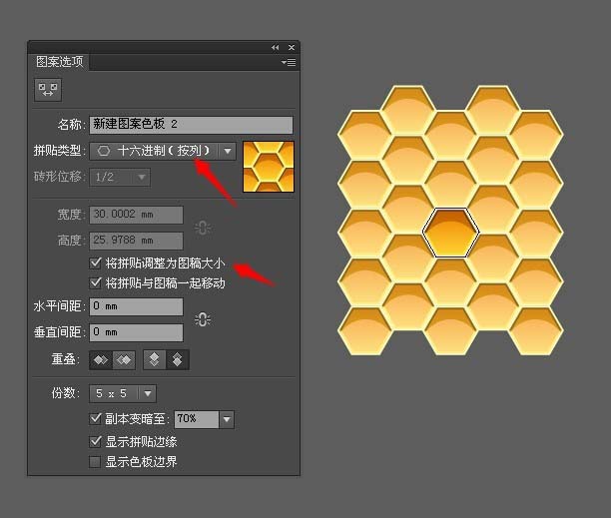Select the 图案选项 tab
The width and height of the screenshot is (611, 518).
[x=59, y=62]
